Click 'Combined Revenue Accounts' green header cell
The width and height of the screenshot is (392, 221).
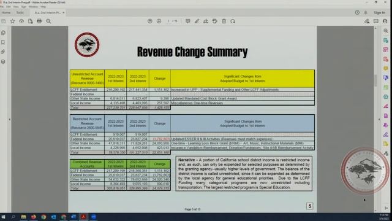87,164
